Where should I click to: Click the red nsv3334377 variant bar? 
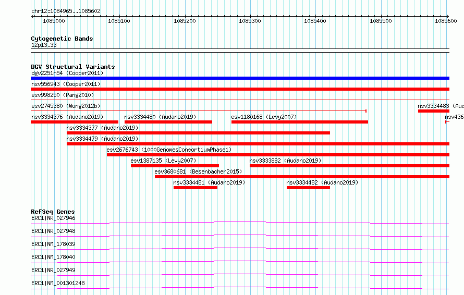(x=198, y=133)
